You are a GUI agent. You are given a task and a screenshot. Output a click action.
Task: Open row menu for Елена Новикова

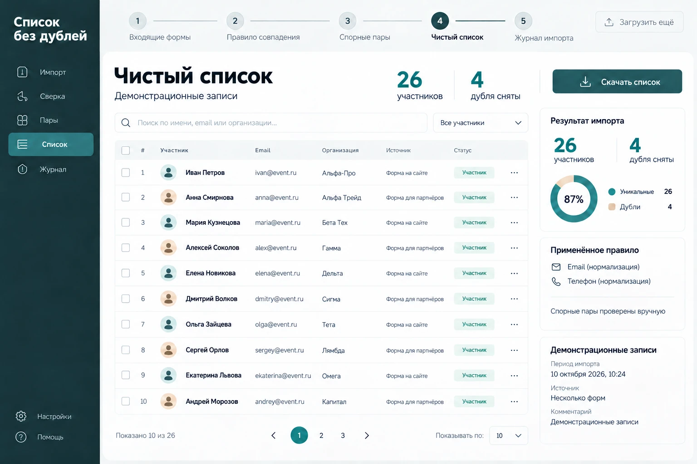[514, 273]
